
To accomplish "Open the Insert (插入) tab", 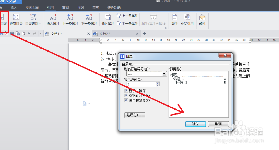I will click(14, 8).
